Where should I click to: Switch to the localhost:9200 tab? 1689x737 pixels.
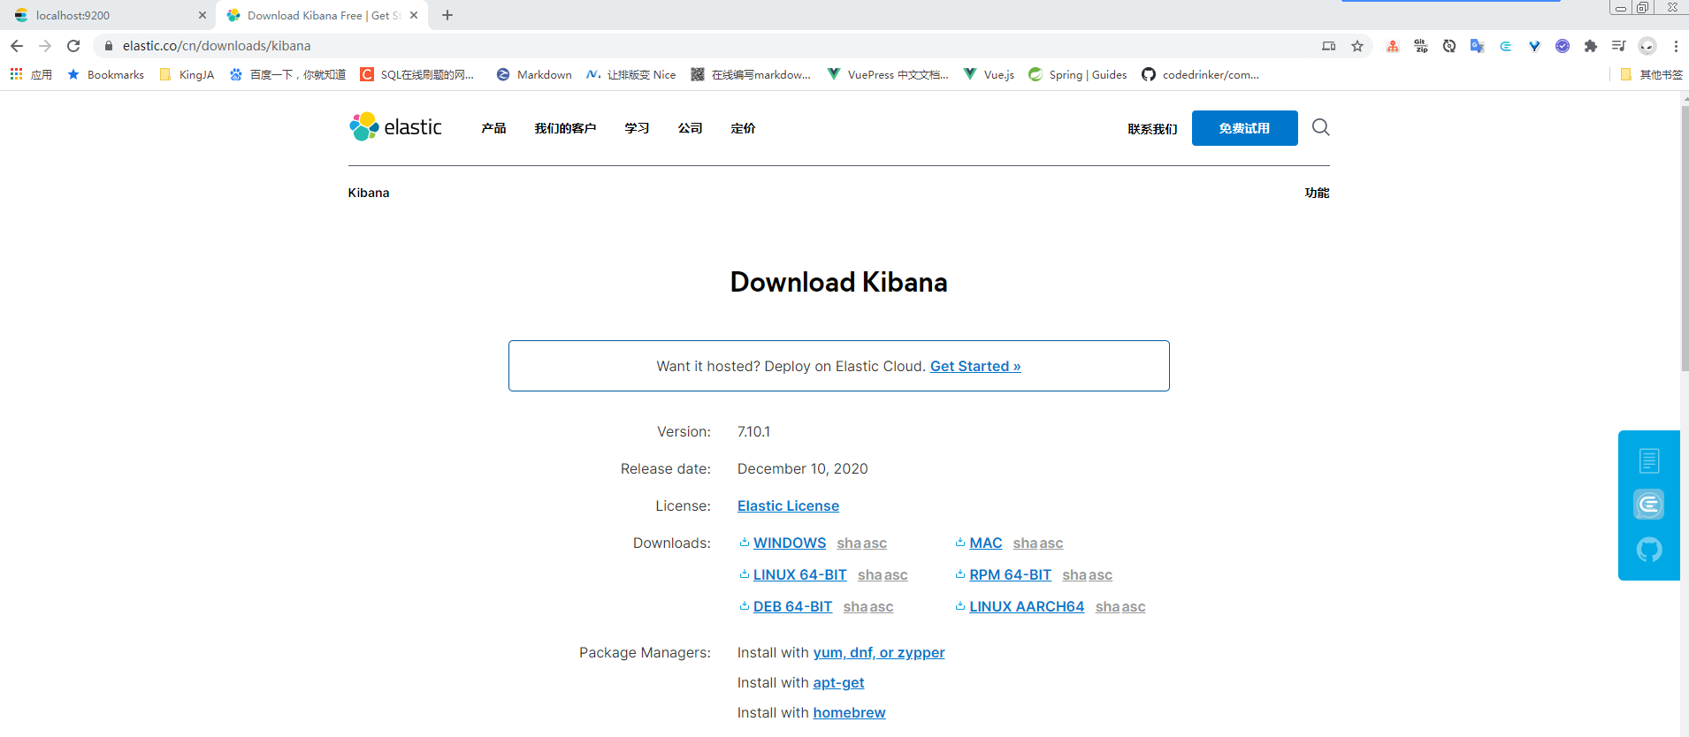(108, 15)
